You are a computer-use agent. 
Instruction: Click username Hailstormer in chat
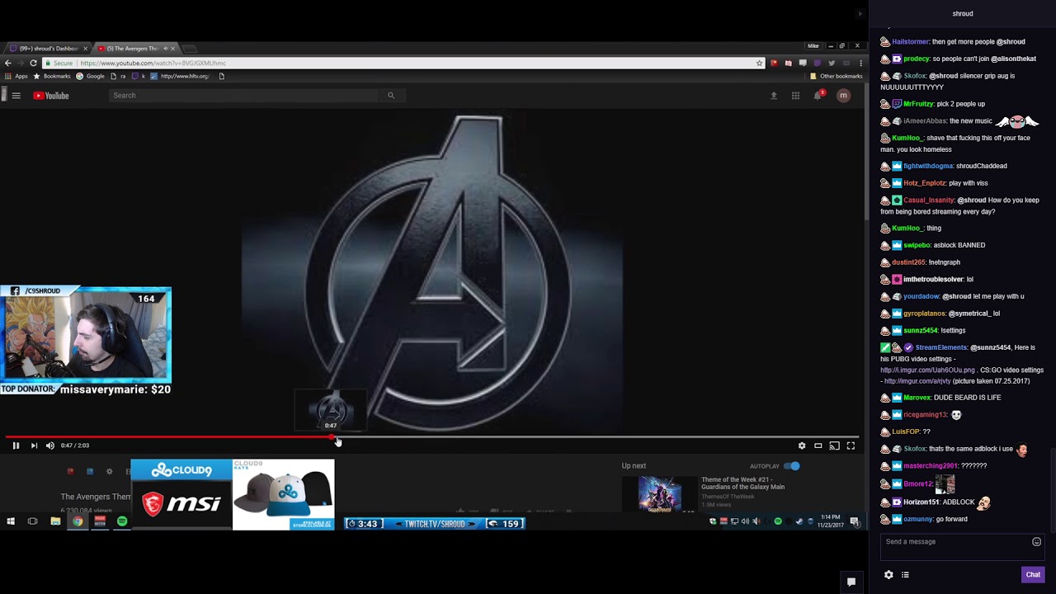click(910, 41)
